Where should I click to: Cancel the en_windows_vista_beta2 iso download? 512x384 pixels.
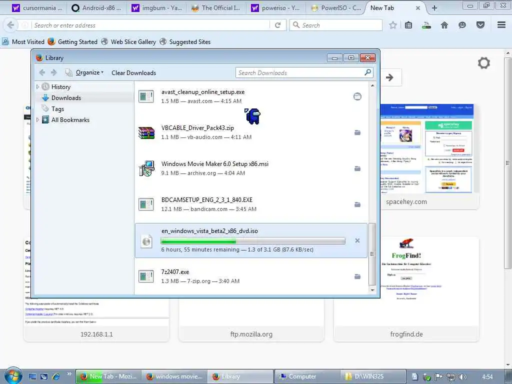pos(357,240)
